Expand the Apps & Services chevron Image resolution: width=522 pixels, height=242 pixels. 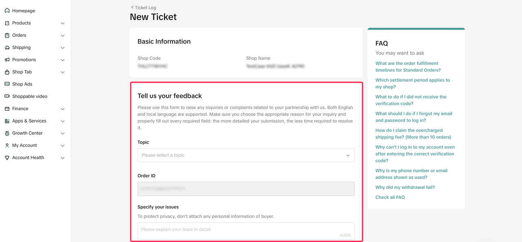(62, 121)
